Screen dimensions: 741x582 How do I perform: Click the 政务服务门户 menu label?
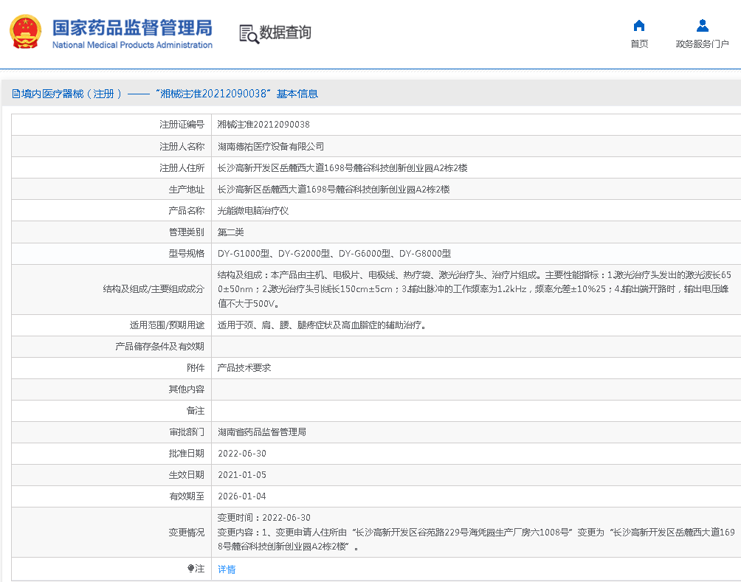pyautogui.click(x=701, y=44)
